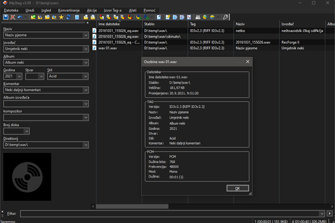Expand the Godina dropdown showing 2021
The image size is (335, 223).
click(19, 76)
